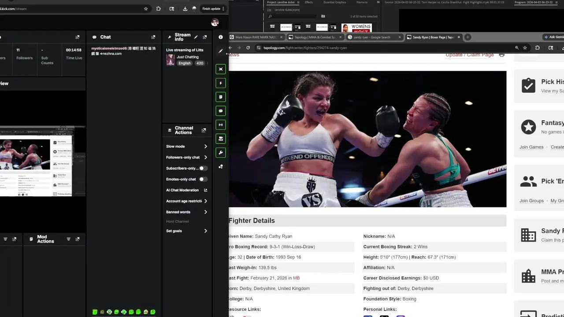Expand Banned words settings
The image size is (564, 317).
(205, 212)
